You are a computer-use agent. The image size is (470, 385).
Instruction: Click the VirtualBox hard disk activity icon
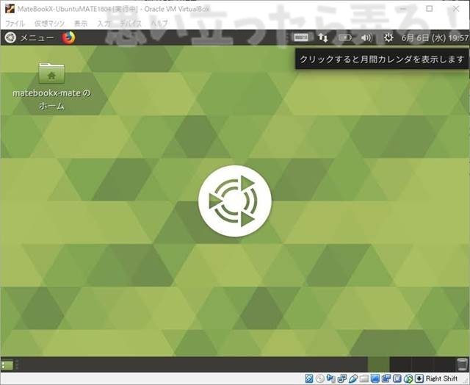(x=309, y=378)
